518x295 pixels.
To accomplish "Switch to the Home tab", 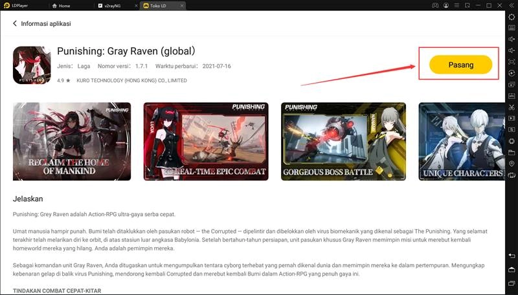I will (x=62, y=6).
